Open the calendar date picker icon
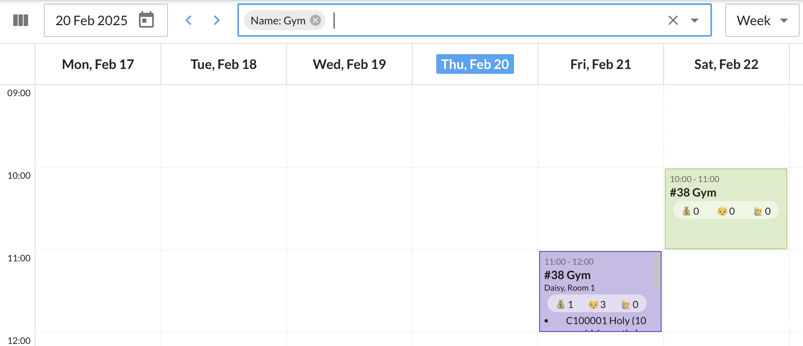803x346 pixels. coord(146,20)
